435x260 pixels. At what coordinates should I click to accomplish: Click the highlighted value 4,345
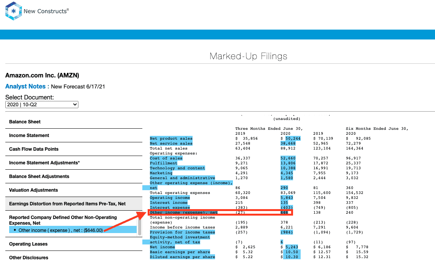coord(287,173)
